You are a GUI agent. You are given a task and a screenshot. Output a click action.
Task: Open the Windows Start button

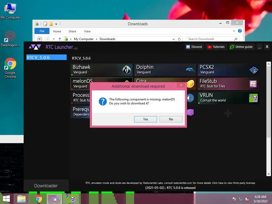pyautogui.click(x=6, y=199)
